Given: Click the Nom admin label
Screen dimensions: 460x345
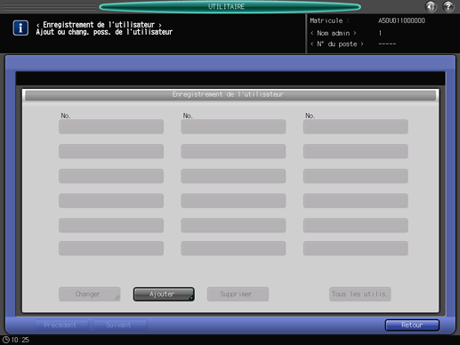Looking at the screenshot, I should [x=334, y=33].
